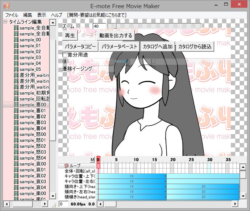Viewport: 250px width, 211px height.
Task: Click timeline vertical scroll-down arrow
Action: point(243,196)
